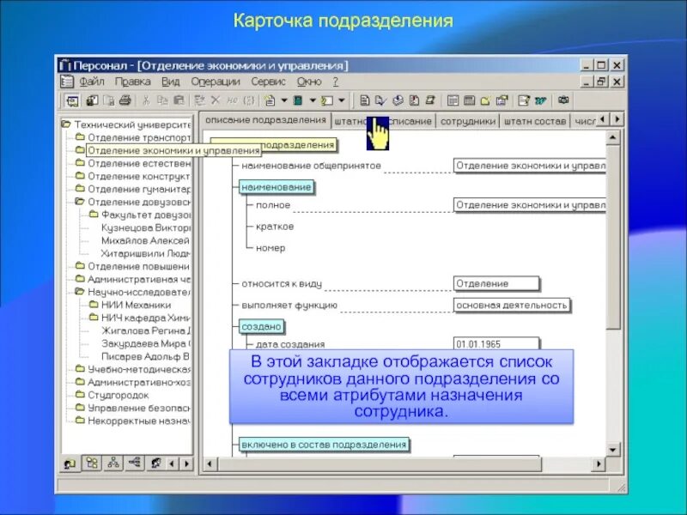Switch to штатн состав tab

point(534,121)
